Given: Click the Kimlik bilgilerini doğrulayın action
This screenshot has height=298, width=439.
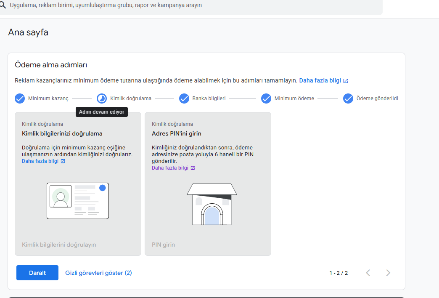Looking at the screenshot, I should (59, 245).
